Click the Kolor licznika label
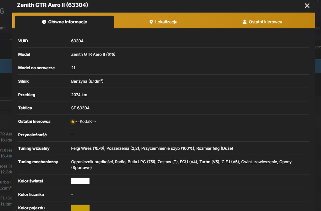Screen dimensions: 321x211 point(31,194)
